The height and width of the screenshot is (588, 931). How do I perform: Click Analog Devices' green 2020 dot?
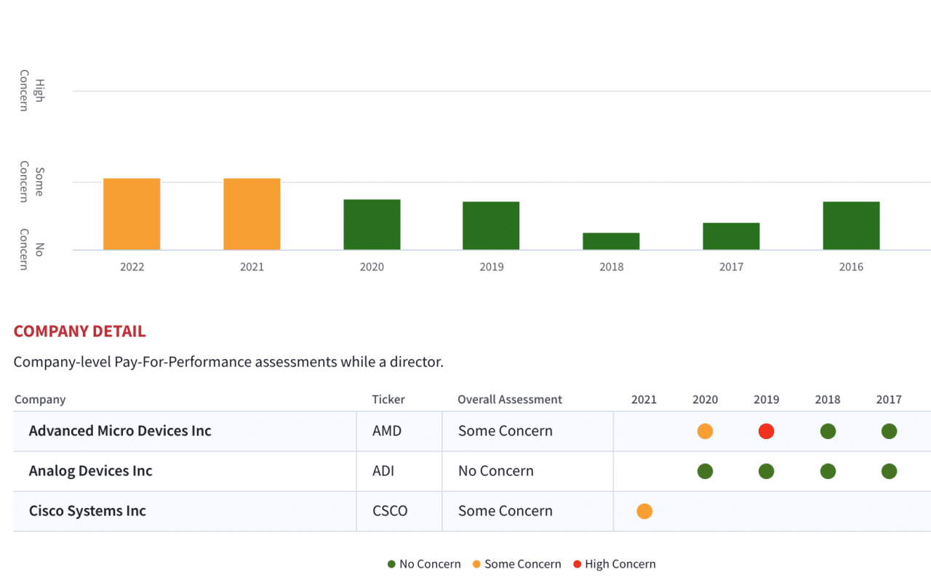click(x=705, y=471)
